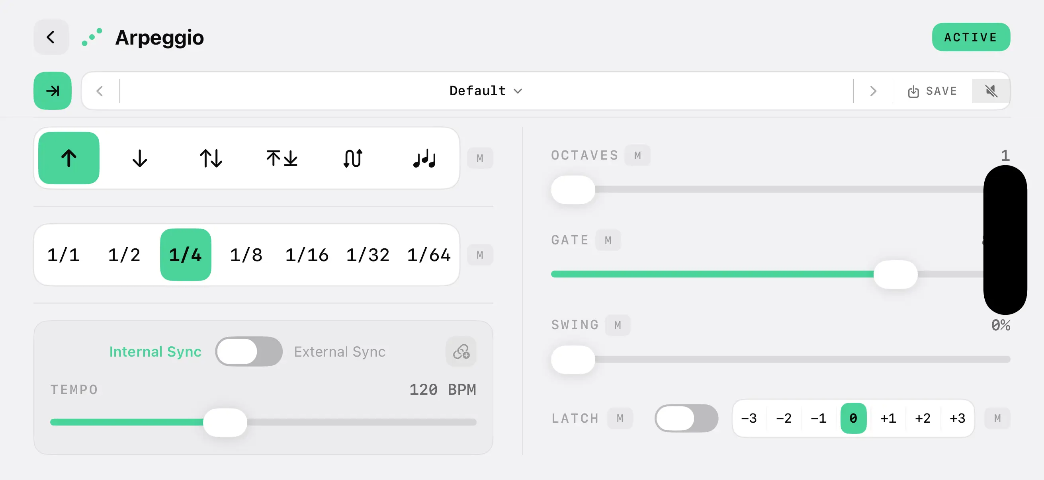Choose the chord notes arpeggio mode icon
1044x480 pixels.
click(x=424, y=158)
